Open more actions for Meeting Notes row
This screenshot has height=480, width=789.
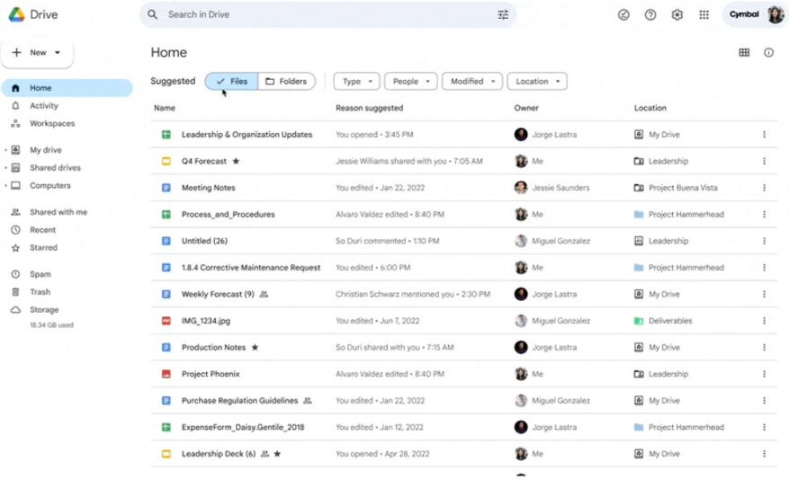click(x=764, y=188)
